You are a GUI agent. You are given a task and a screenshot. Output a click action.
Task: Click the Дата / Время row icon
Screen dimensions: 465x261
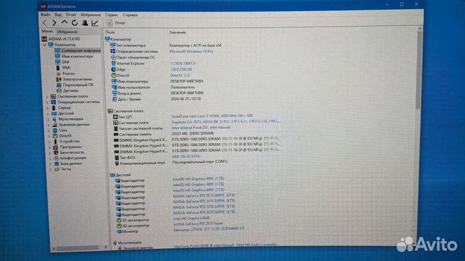click(114, 99)
